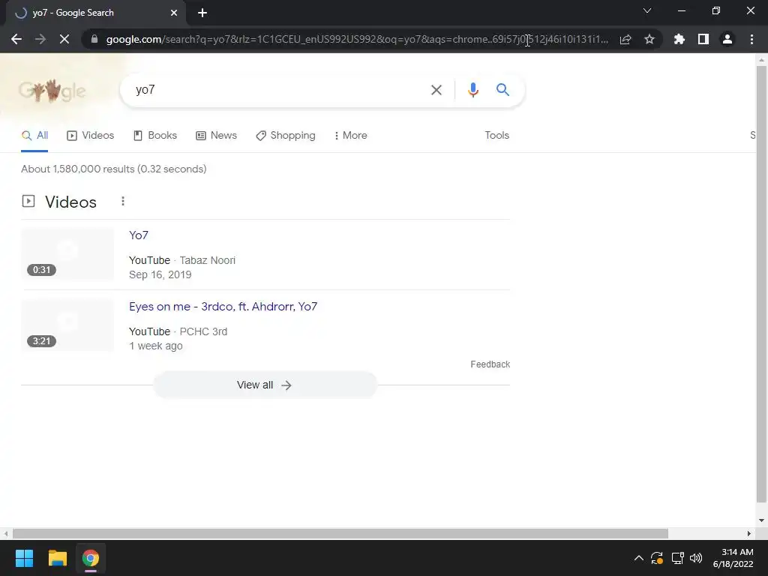Open the lock site information icon

(x=94, y=39)
